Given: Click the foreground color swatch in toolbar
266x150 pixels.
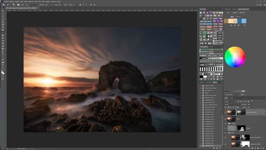Looking at the screenshot, I should (x=2, y=72).
